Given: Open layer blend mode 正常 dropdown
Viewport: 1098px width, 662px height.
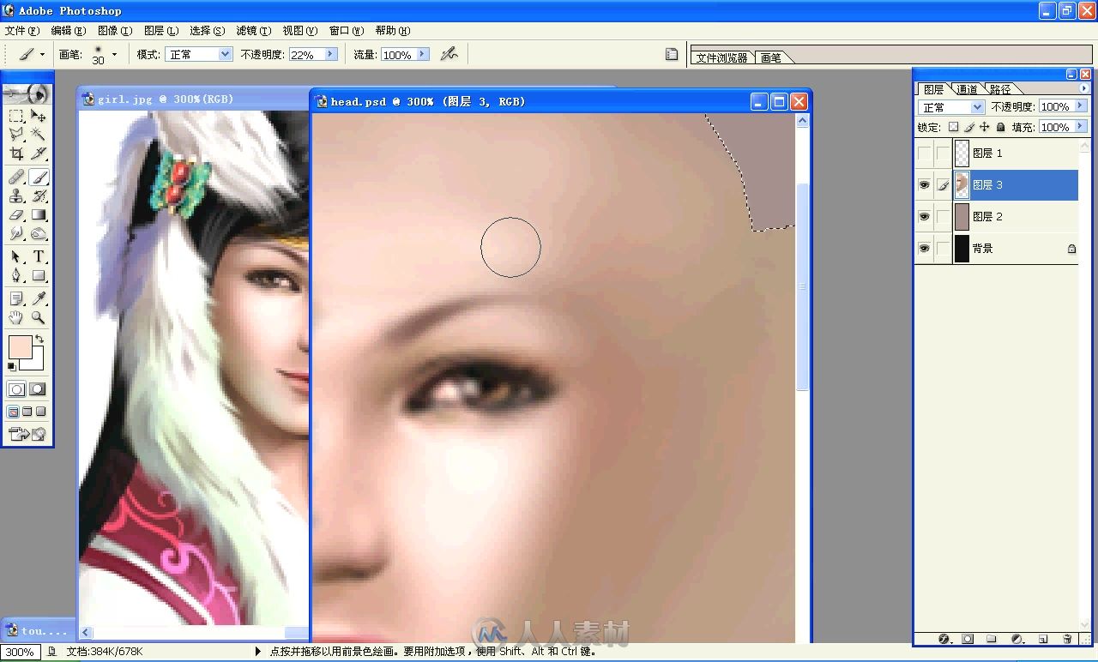Looking at the screenshot, I should (977, 107).
